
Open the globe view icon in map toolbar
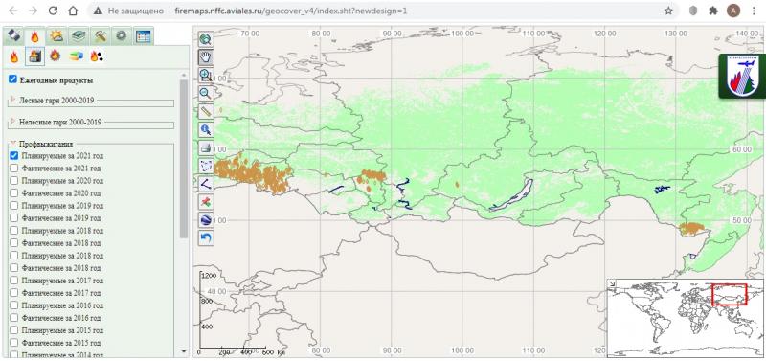(206, 220)
